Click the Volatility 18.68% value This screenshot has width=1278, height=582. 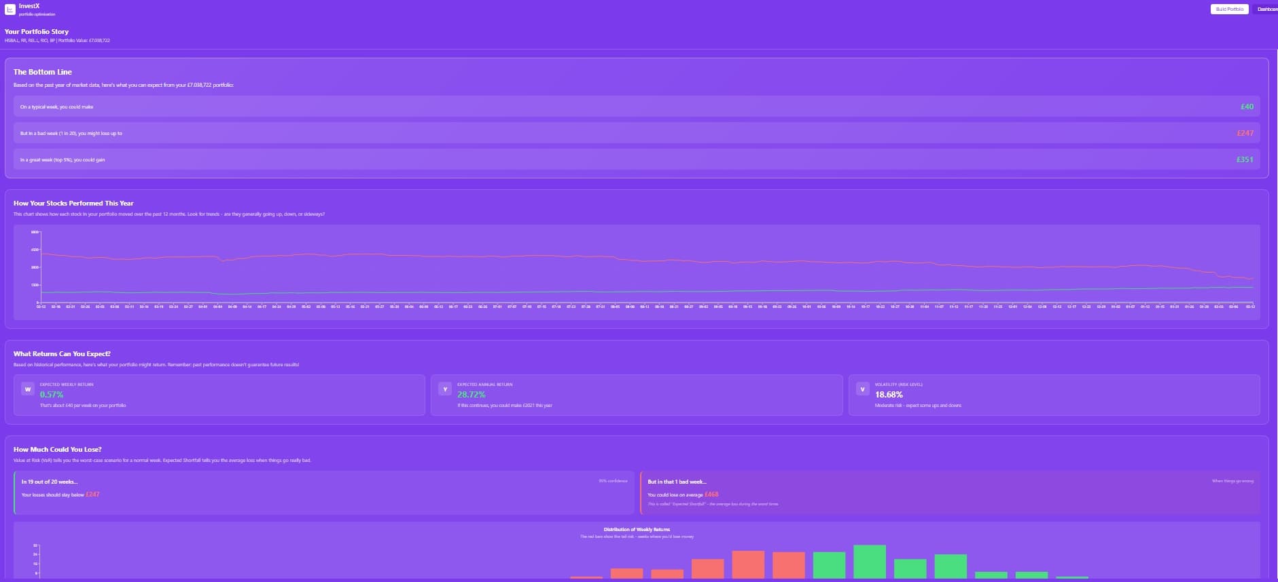click(x=889, y=395)
